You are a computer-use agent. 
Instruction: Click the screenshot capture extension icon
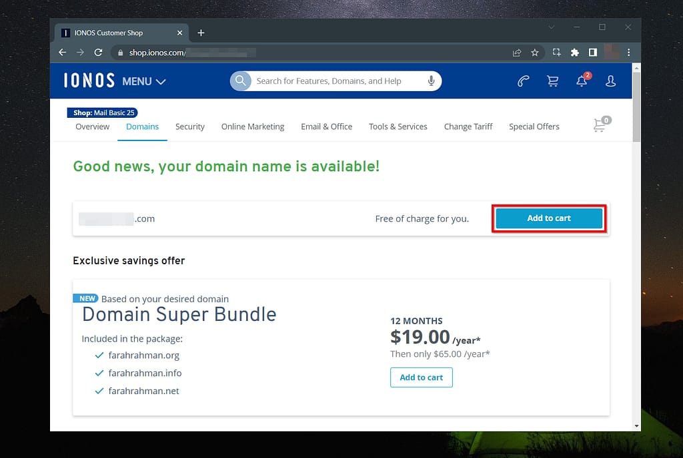point(557,53)
